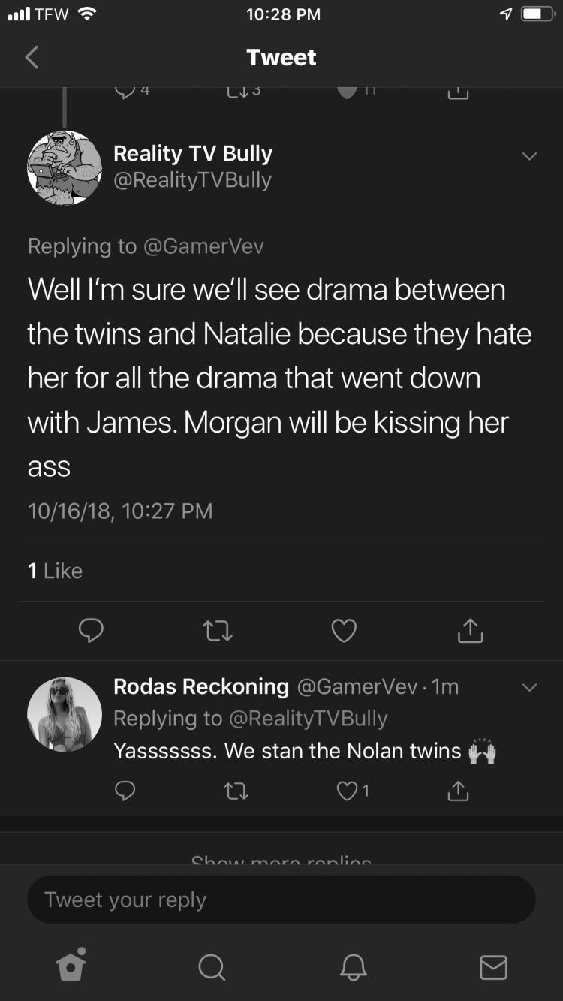Reply to Rodas Reckoning's tweet
The image size is (563, 1001).
125,790
